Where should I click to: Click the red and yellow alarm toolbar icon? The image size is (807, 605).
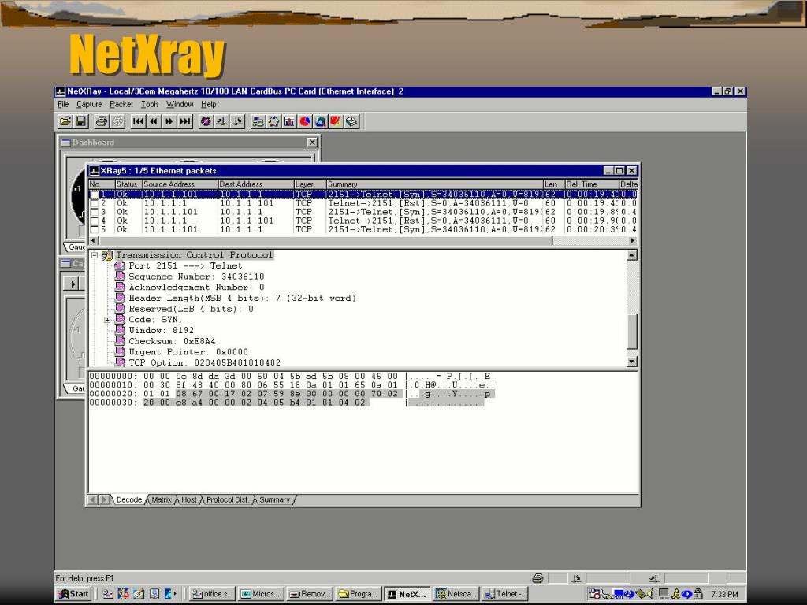point(336,121)
